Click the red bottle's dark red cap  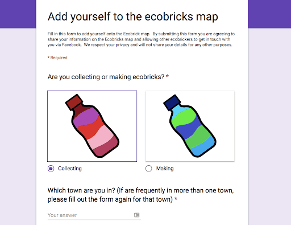click(74, 102)
